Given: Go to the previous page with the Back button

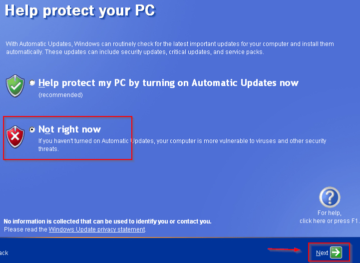Looking at the screenshot, I should 4,253.
